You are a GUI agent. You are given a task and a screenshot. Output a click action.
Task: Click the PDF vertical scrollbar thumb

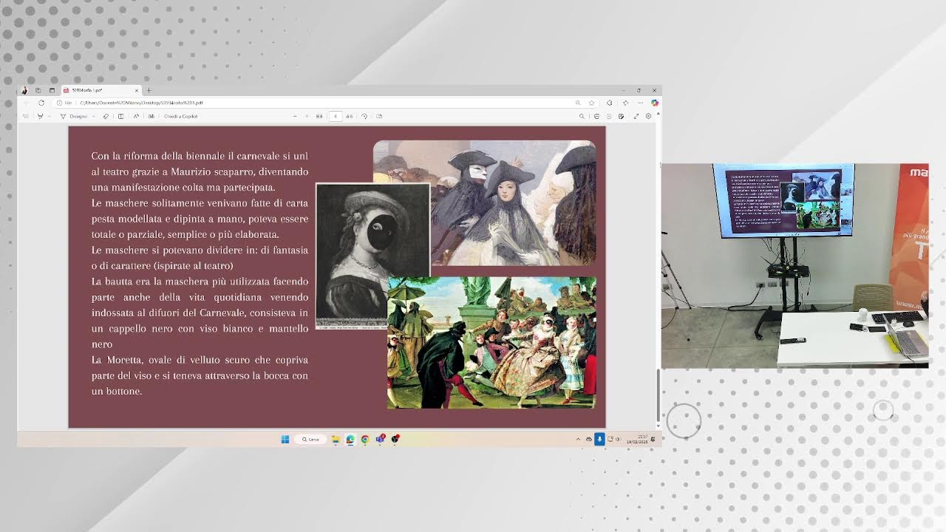click(x=658, y=395)
